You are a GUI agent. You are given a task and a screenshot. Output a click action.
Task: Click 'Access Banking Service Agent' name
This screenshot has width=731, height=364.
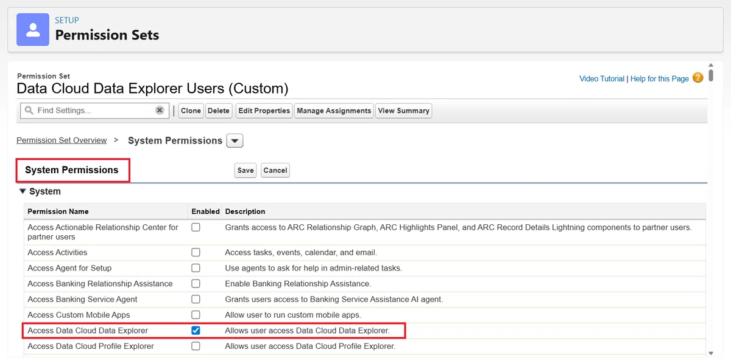(x=82, y=300)
